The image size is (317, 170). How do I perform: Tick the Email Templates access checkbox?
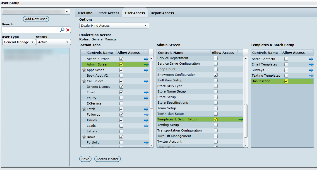[286, 64]
